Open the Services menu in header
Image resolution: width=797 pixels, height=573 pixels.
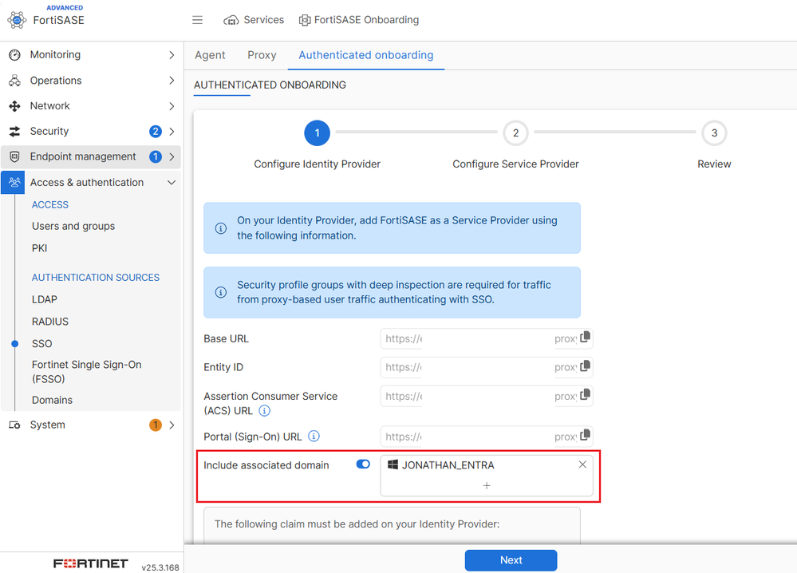[x=254, y=20]
